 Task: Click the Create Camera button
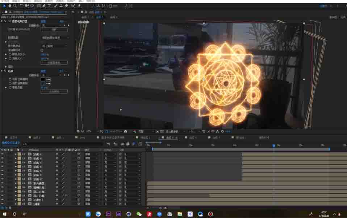tap(54, 62)
